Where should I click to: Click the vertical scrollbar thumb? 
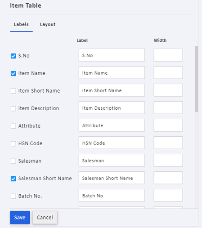click(196, 79)
